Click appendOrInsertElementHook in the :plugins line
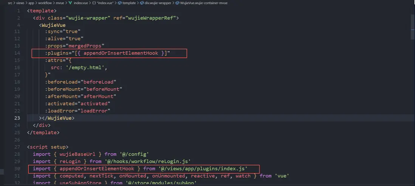Screen dimensions: 415x186 pyautogui.click(x=121, y=53)
